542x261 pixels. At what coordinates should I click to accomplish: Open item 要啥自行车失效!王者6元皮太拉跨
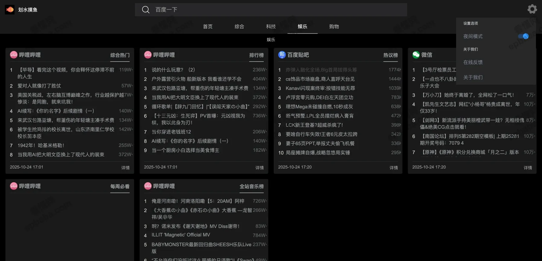pos(322,134)
